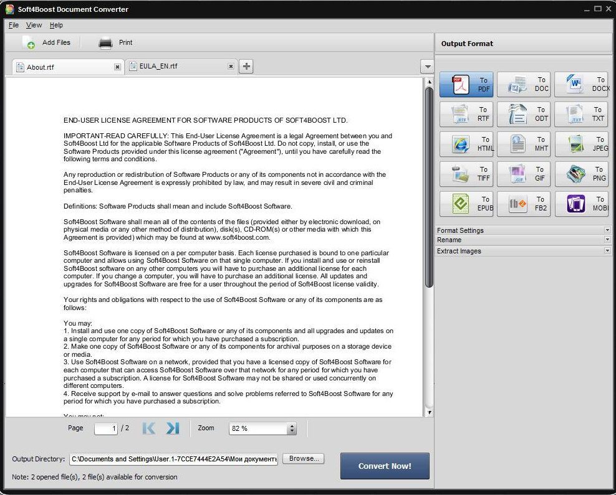Image resolution: width=616 pixels, height=495 pixels.
Task: Go to next page with arrow control
Action: tap(173, 428)
